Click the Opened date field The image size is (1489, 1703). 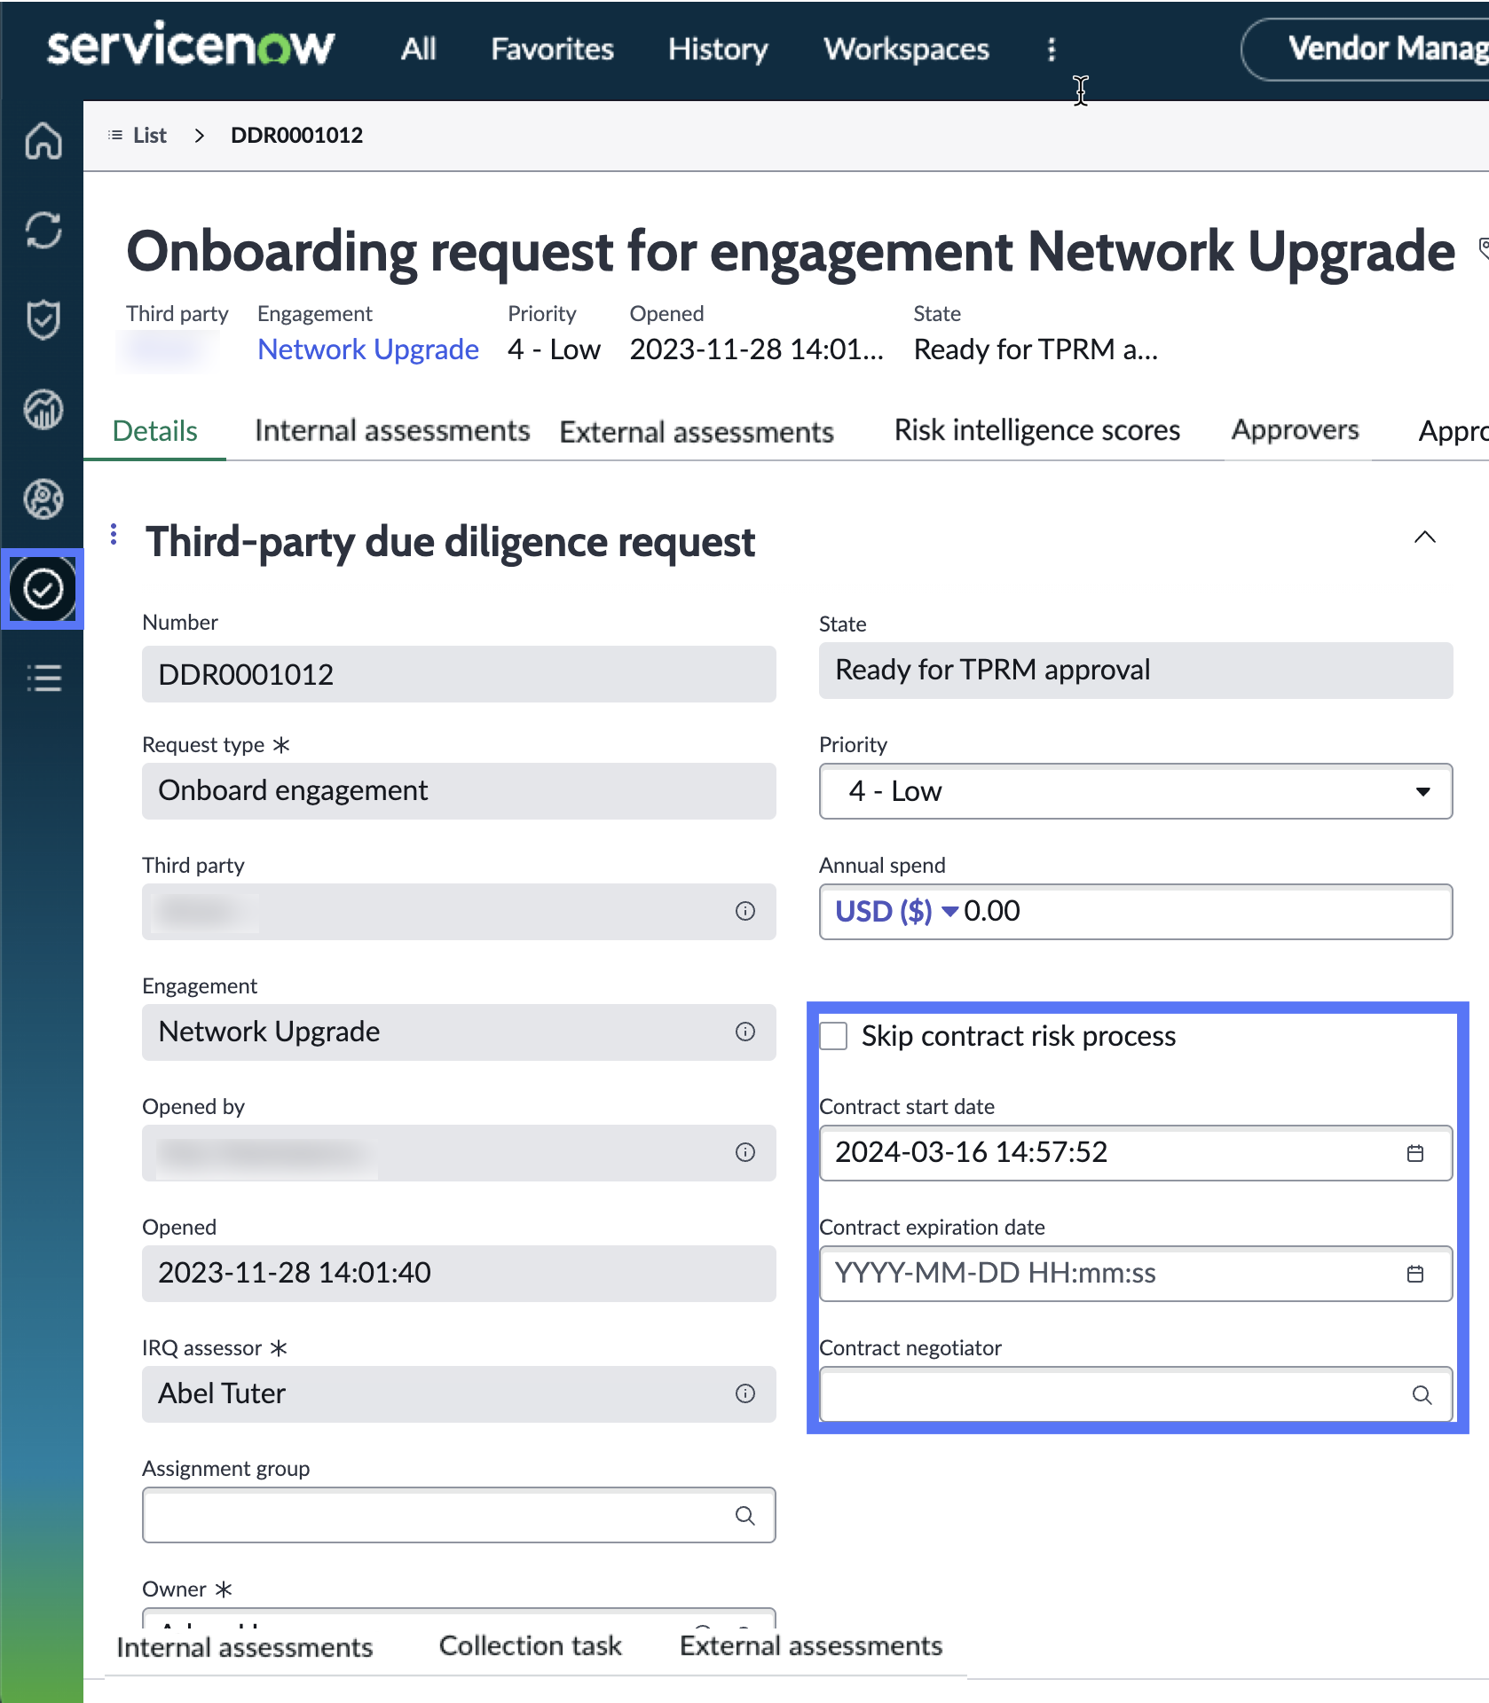459,1274
